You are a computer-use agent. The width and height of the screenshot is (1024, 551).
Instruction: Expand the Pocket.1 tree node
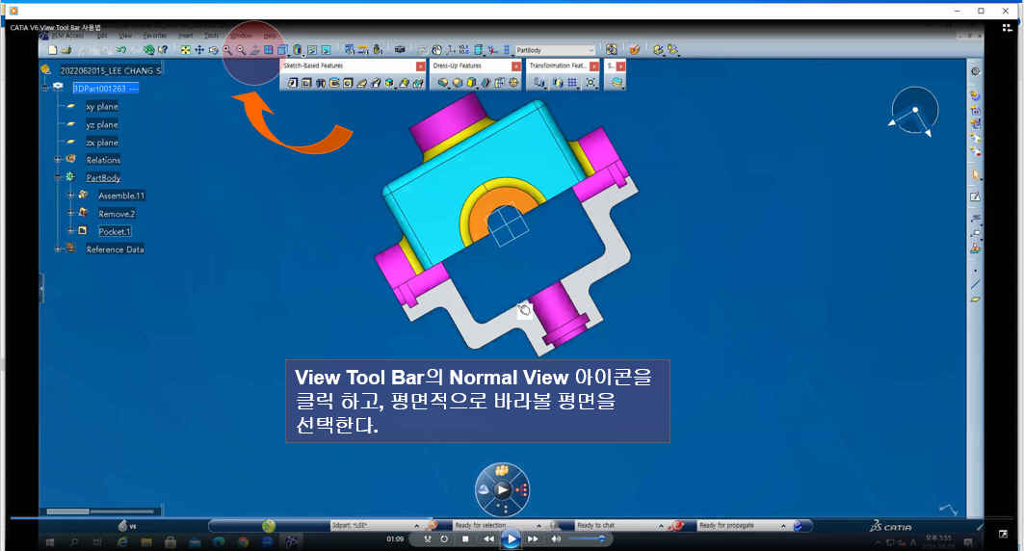coord(70,230)
